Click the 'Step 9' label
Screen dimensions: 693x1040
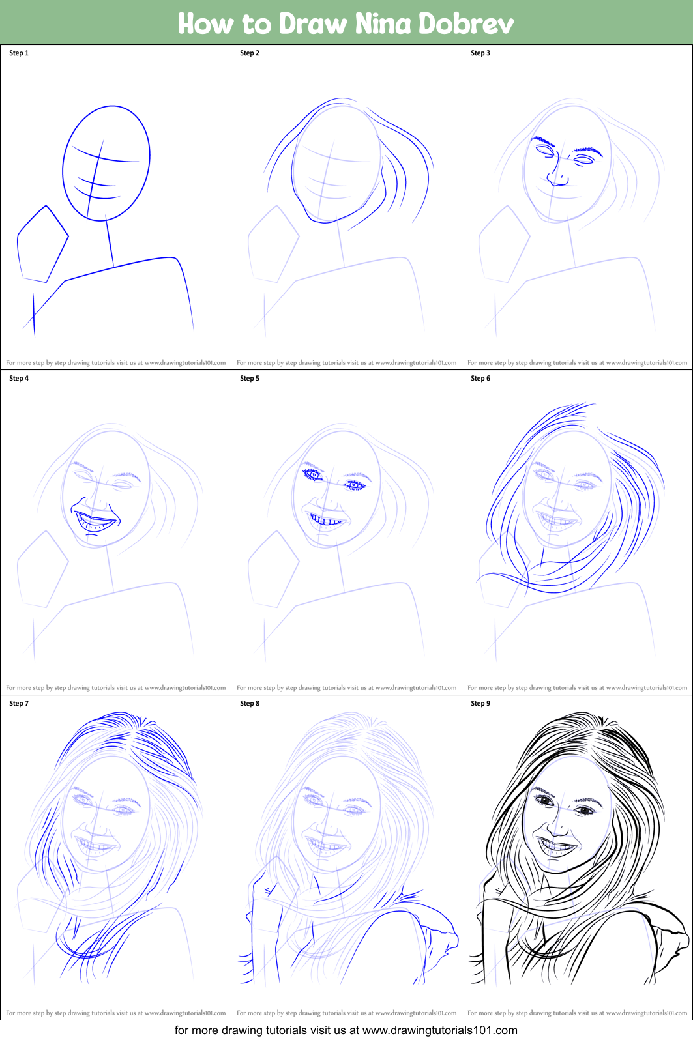(x=480, y=704)
